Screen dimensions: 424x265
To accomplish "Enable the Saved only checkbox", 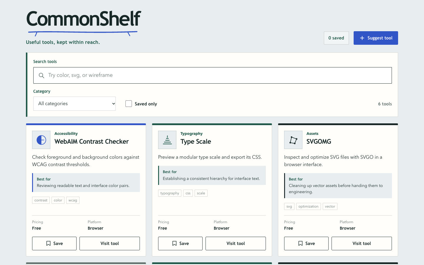I will pyautogui.click(x=129, y=104).
